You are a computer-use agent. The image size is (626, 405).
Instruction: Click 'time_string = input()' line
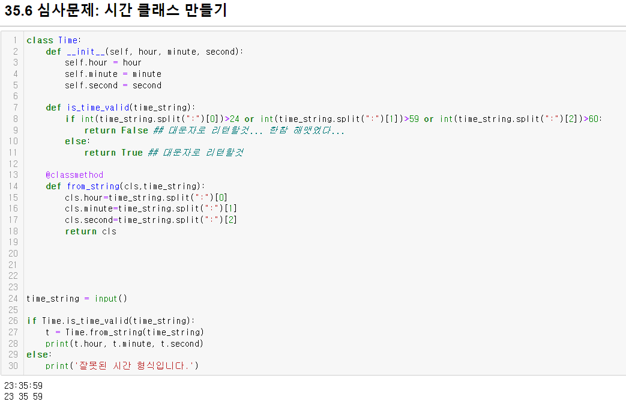tap(77, 299)
